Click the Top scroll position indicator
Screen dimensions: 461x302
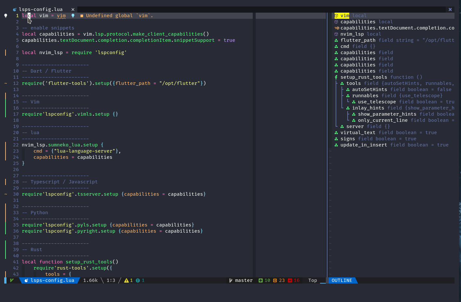(313, 281)
